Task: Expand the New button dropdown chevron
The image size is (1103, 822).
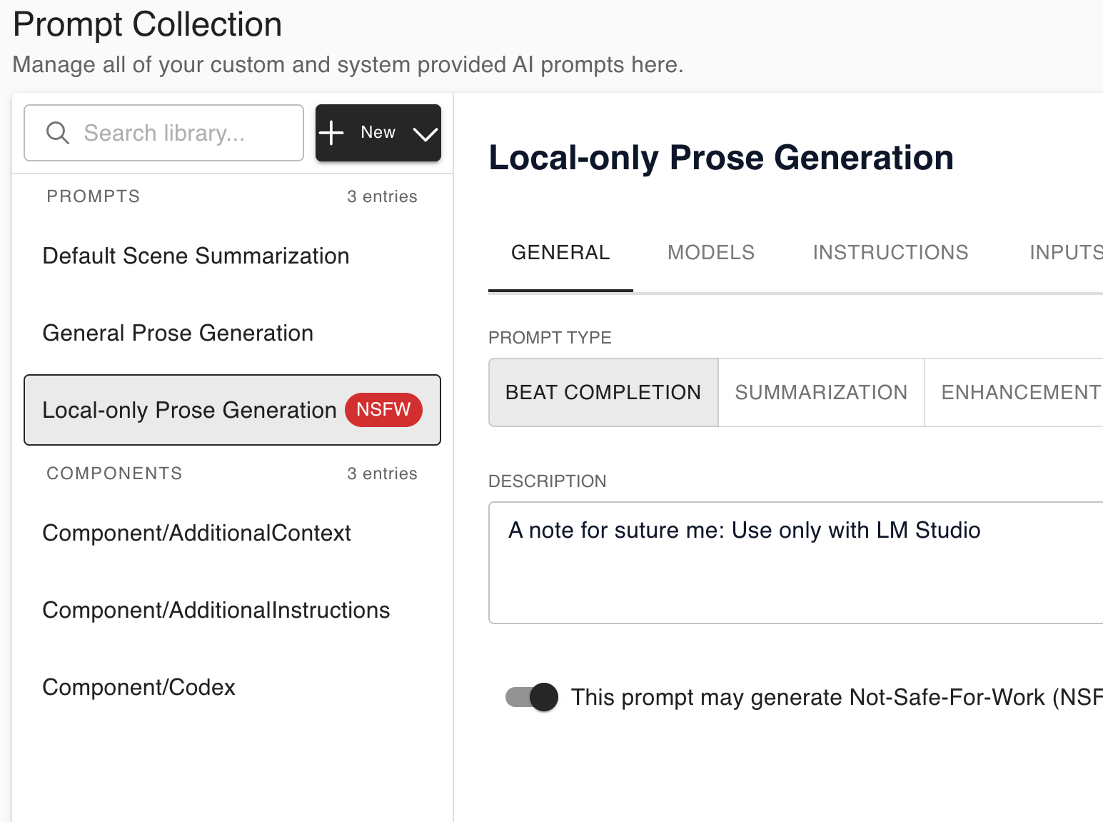Action: (x=425, y=134)
